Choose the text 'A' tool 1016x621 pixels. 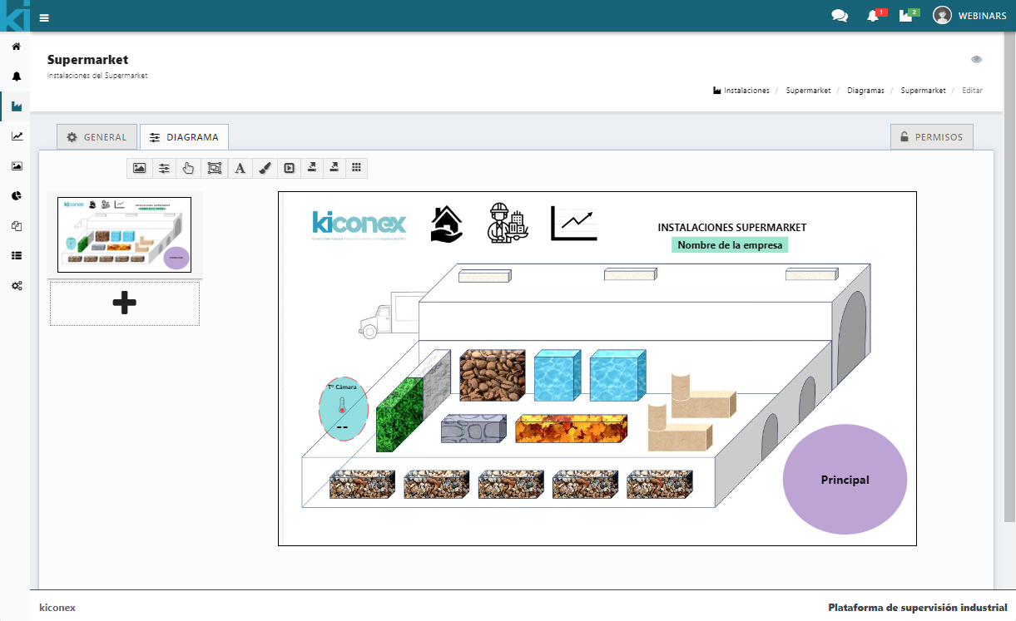point(240,168)
